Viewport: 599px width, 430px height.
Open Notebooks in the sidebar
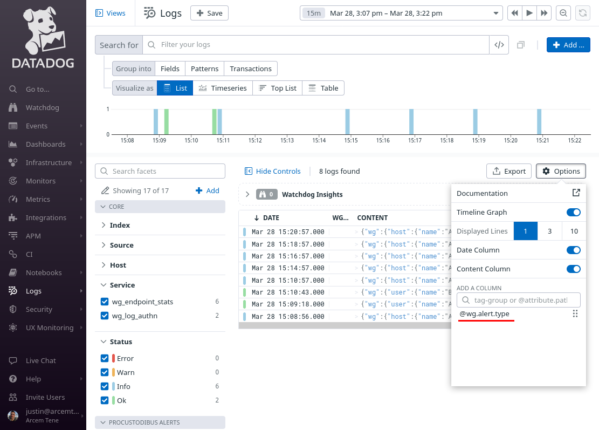pyautogui.click(x=44, y=272)
